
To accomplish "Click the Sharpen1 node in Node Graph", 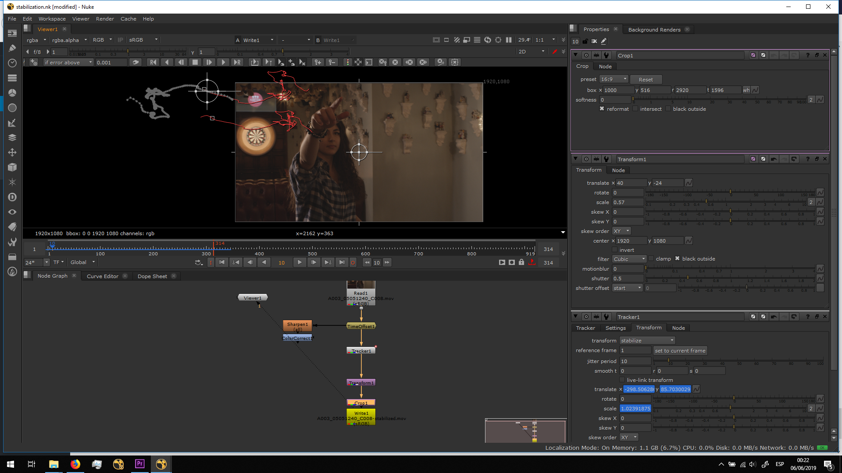I will coord(297,326).
